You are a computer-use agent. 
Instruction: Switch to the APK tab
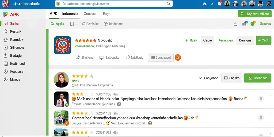tap(54, 14)
